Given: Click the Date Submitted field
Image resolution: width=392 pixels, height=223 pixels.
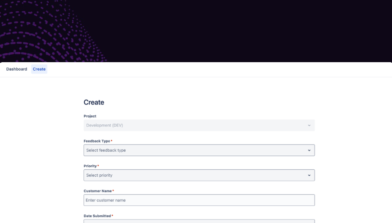Looking at the screenshot, I should point(199,221).
